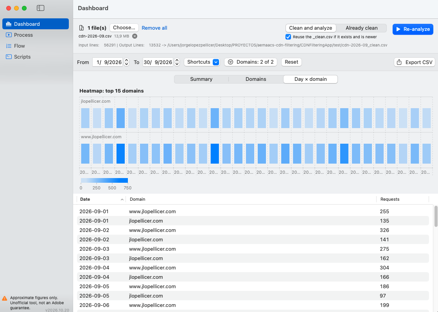Image resolution: width=438 pixels, height=312 pixels.
Task: Select the Clean and analyze mode
Action: click(311, 28)
